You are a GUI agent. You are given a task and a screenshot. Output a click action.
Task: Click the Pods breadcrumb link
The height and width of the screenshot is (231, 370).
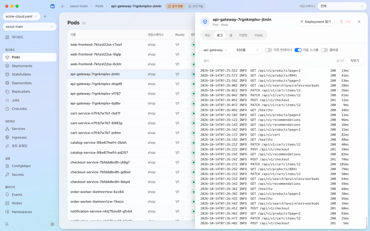point(99,6)
